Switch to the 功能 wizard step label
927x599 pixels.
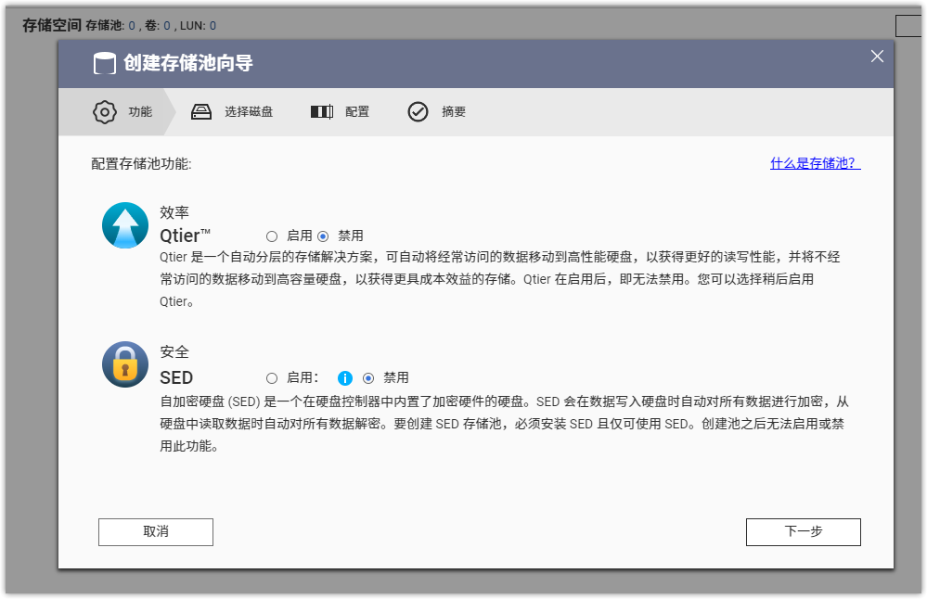coord(140,112)
